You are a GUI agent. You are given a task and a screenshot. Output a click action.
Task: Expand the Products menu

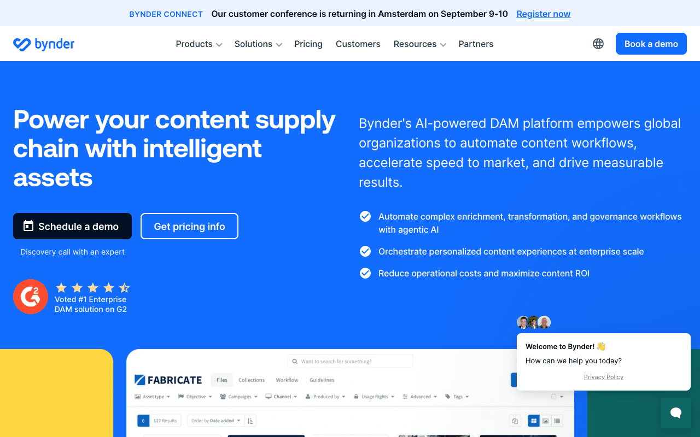coord(199,44)
